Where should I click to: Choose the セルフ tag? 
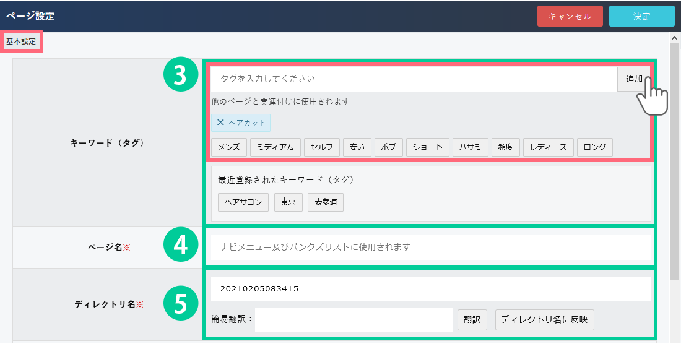click(x=321, y=147)
